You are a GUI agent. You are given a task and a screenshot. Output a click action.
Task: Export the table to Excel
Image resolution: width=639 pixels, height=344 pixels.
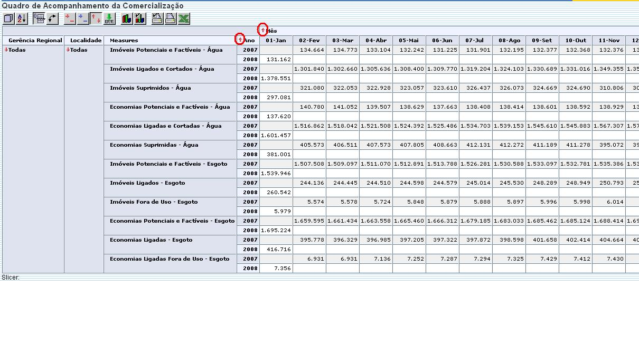[x=184, y=18]
